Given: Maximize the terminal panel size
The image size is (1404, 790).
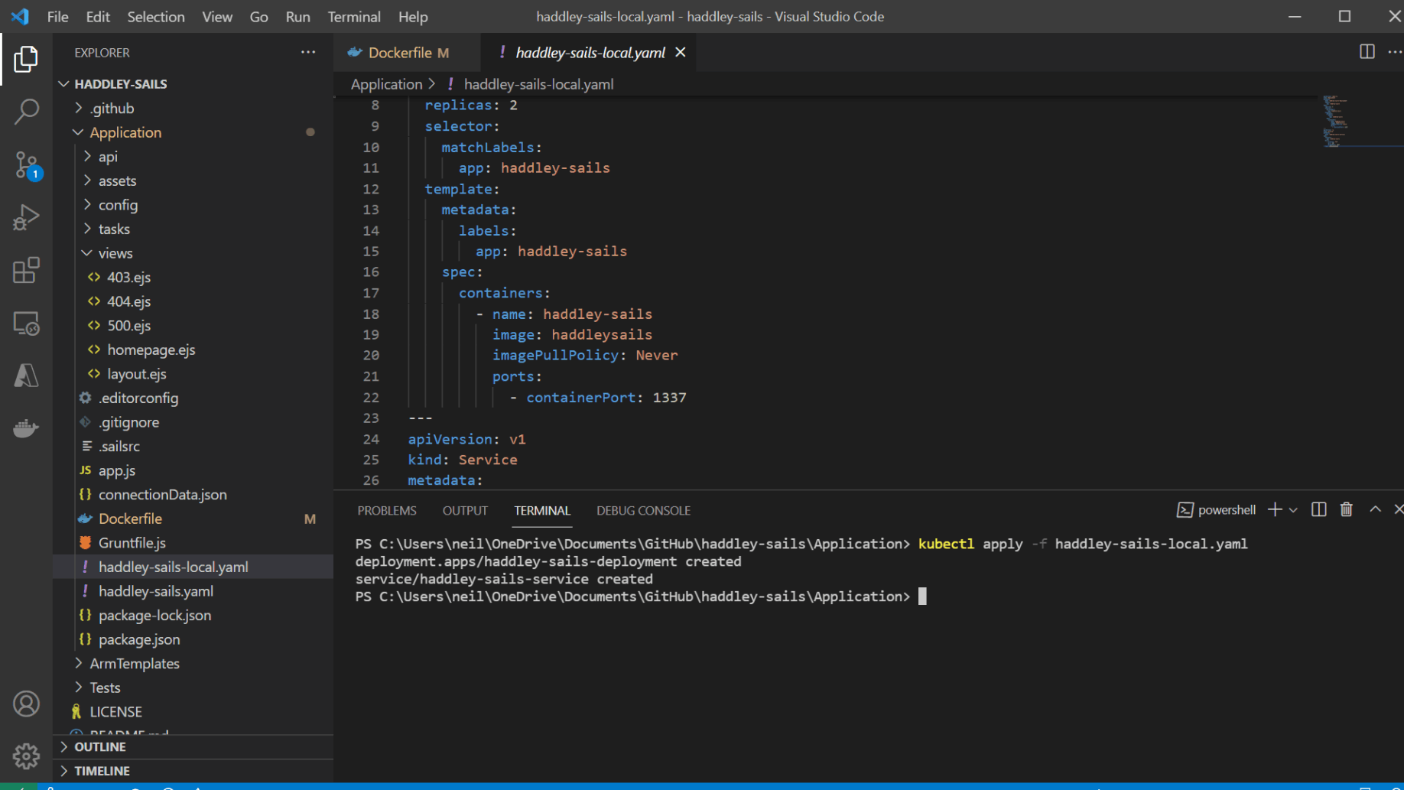Looking at the screenshot, I should click(1375, 510).
